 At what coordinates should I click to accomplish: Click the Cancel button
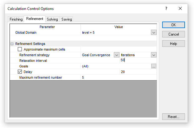click(173, 34)
